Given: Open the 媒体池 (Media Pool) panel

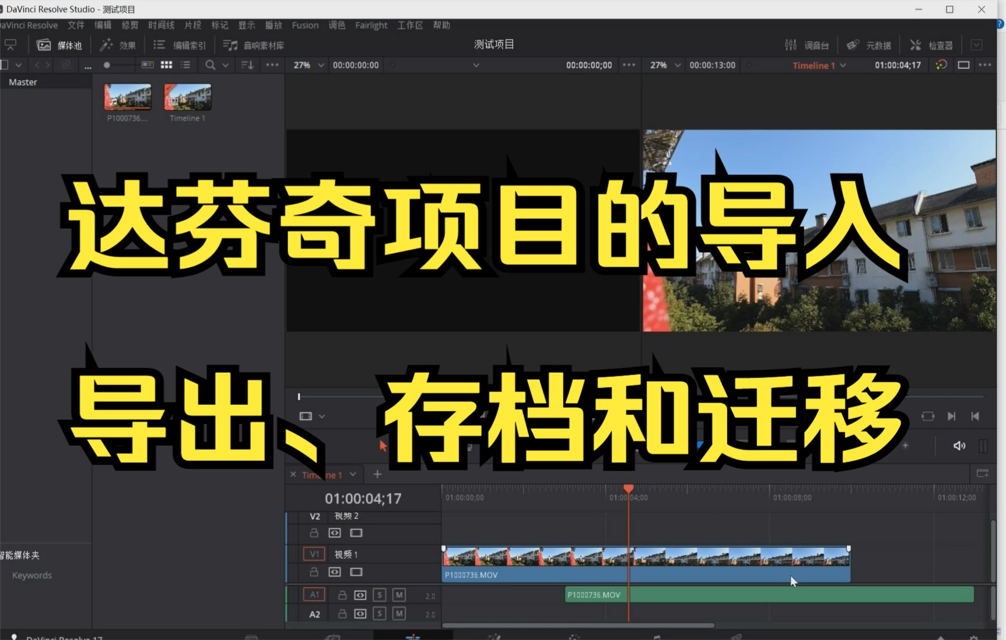Looking at the screenshot, I should 58,45.
